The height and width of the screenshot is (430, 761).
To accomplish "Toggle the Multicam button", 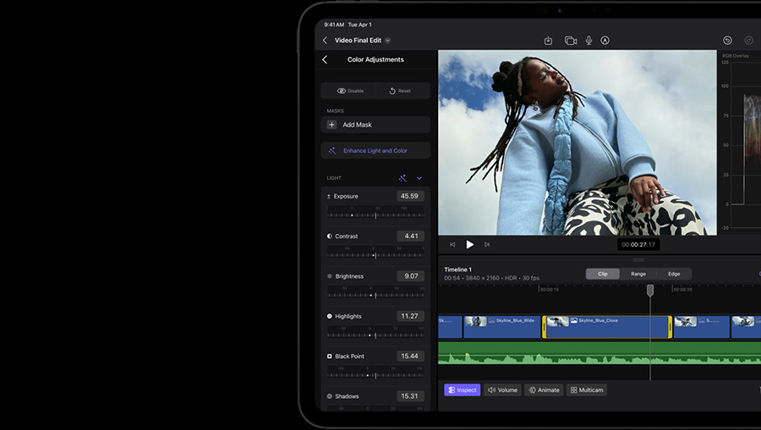I will (x=587, y=390).
